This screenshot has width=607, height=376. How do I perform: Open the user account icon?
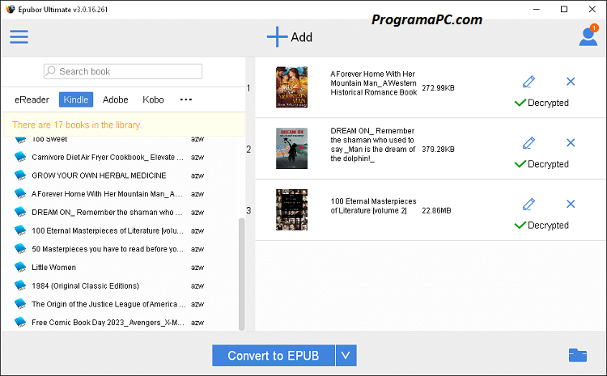click(x=588, y=36)
